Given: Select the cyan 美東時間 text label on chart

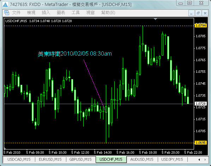Looking at the screenshot, I should [75, 54].
